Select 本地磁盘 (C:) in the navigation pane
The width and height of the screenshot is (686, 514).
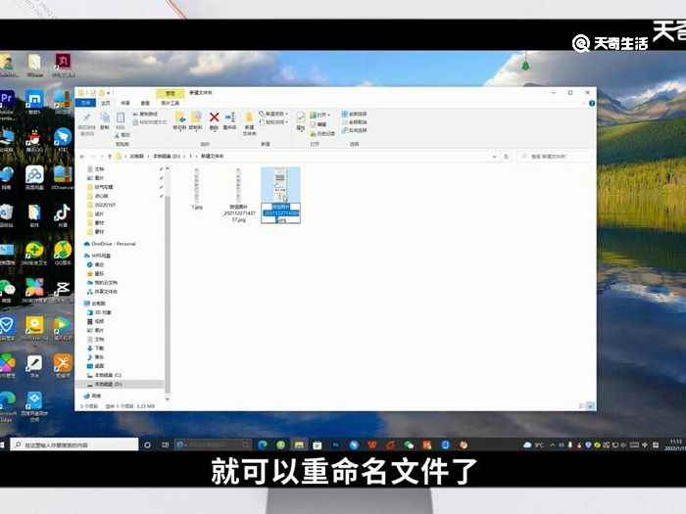tap(105, 375)
